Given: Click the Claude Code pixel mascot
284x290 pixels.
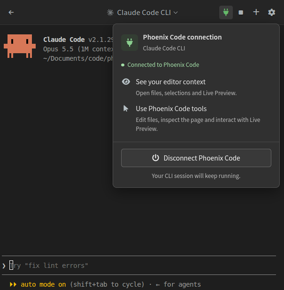Looking at the screenshot, I should pos(20,46).
